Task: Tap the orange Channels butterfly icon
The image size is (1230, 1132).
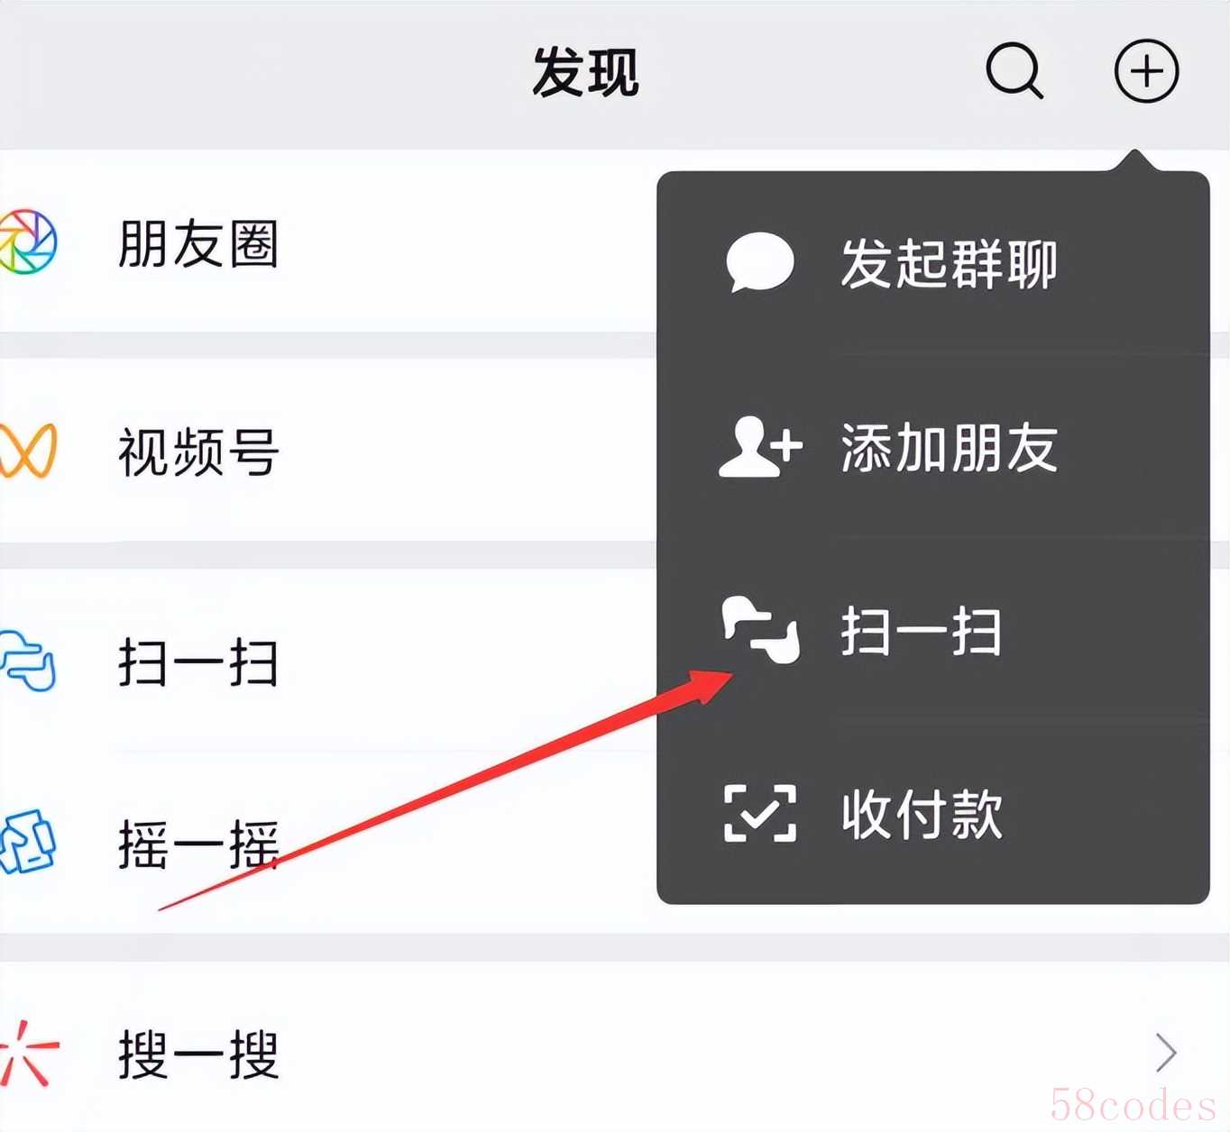Action: pos(27,451)
